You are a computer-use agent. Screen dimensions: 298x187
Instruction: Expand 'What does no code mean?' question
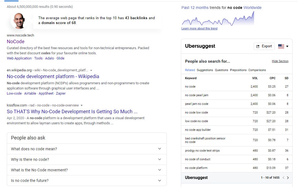click(87, 149)
